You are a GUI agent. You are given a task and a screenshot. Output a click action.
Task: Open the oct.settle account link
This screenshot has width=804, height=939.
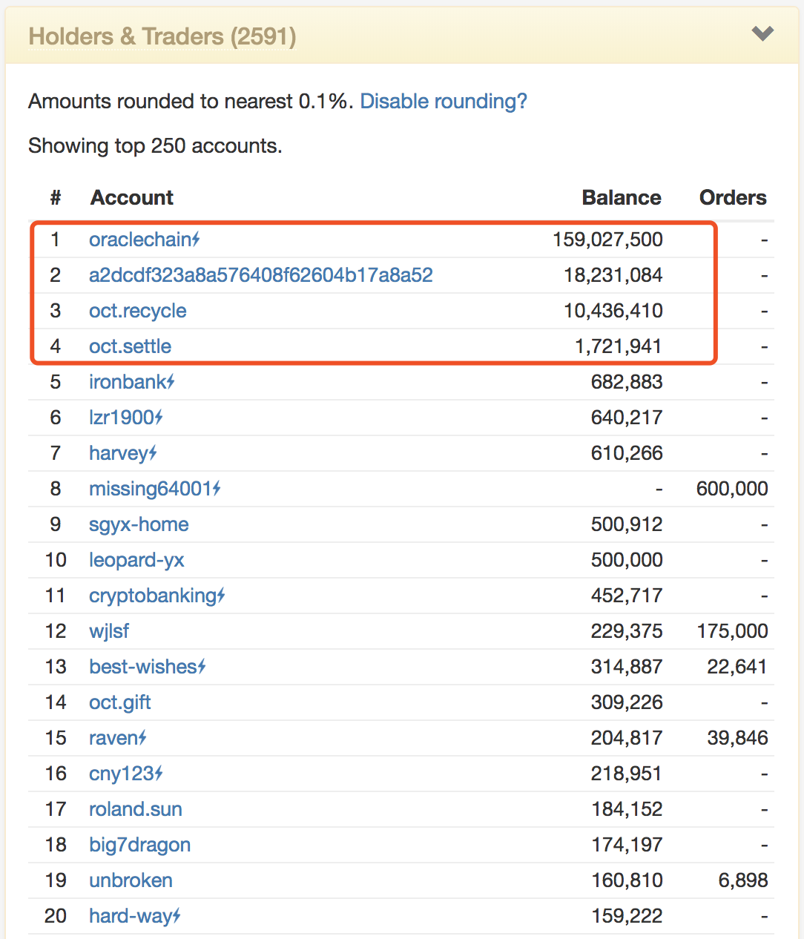(130, 346)
